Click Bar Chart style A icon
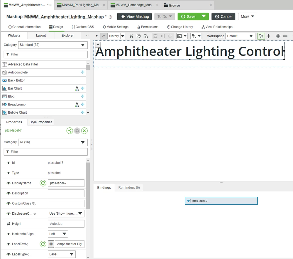The image size is (293, 259). coord(77,88)
